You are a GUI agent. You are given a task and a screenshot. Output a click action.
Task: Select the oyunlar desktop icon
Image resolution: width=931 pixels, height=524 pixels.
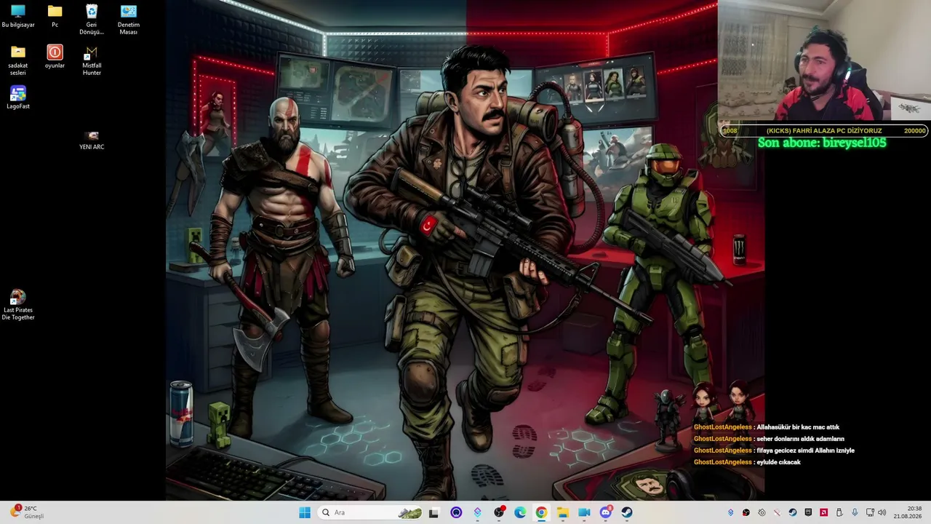point(55,57)
